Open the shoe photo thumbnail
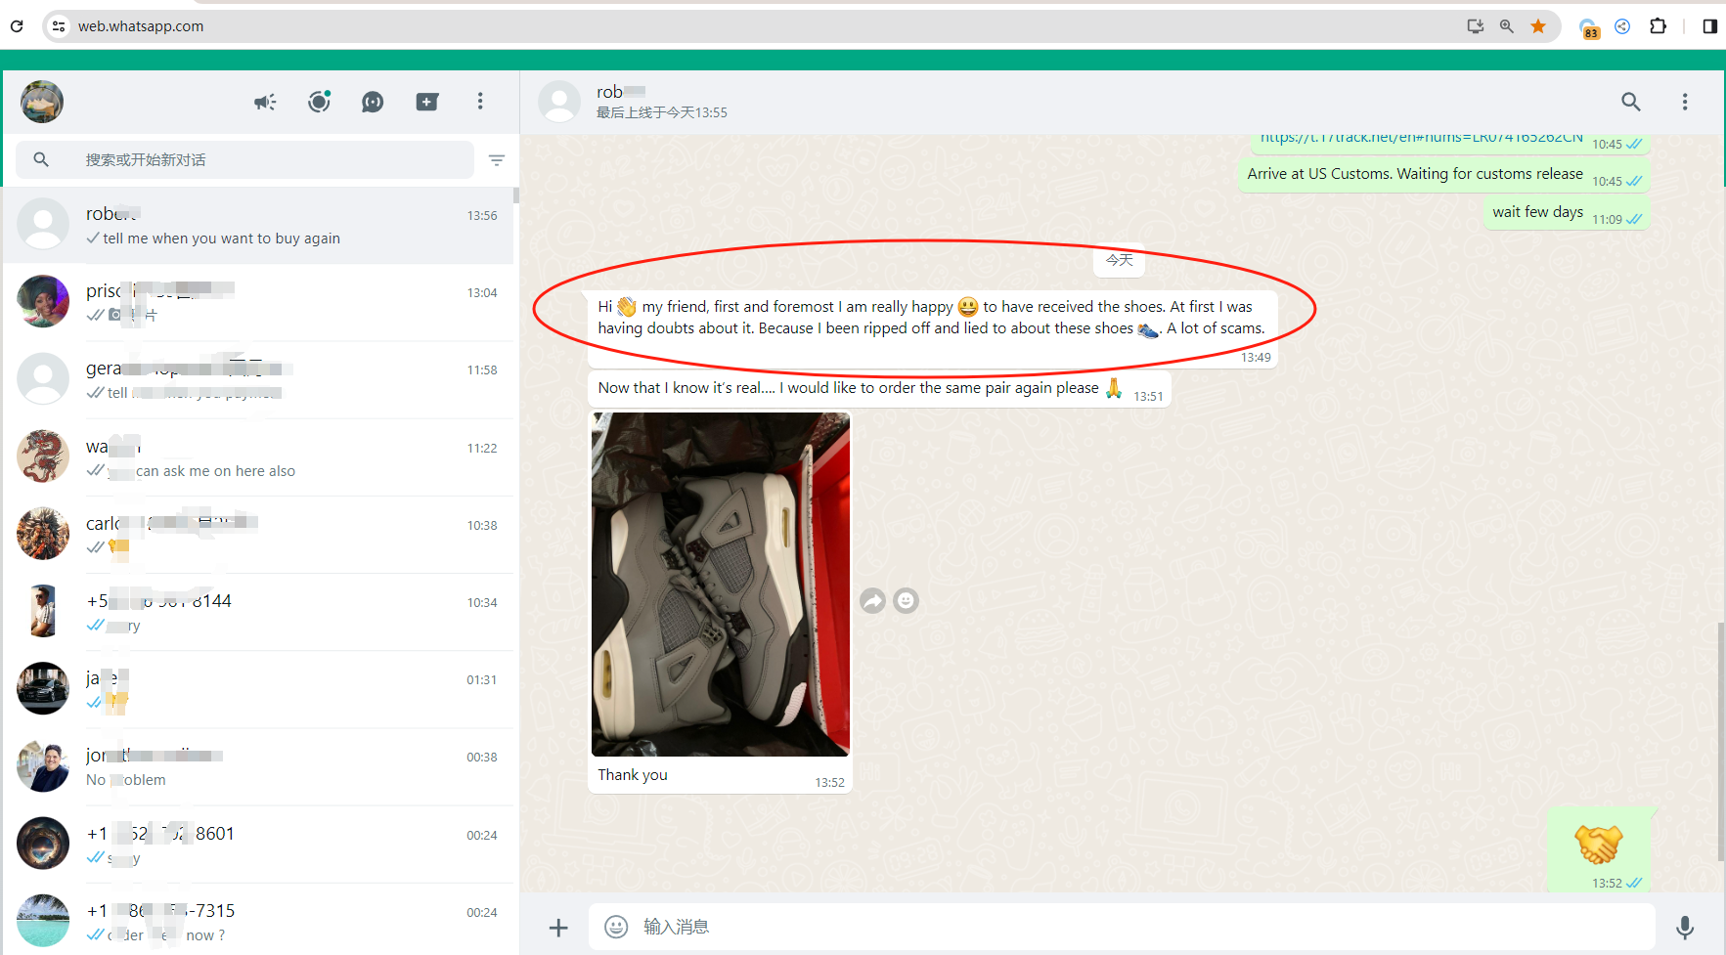Screen dimensions: 1726x955 click(x=721, y=584)
